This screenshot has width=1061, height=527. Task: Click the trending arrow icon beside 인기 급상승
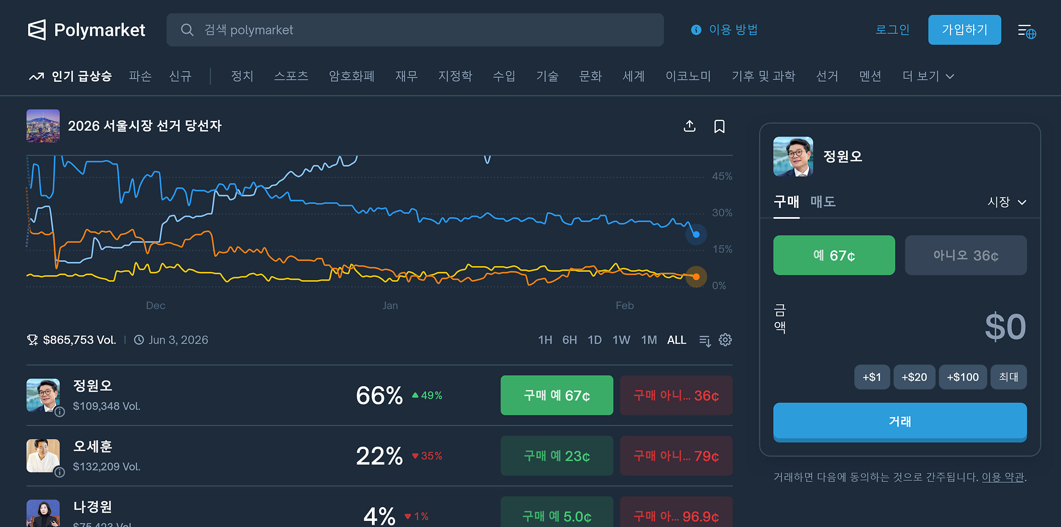(36, 76)
